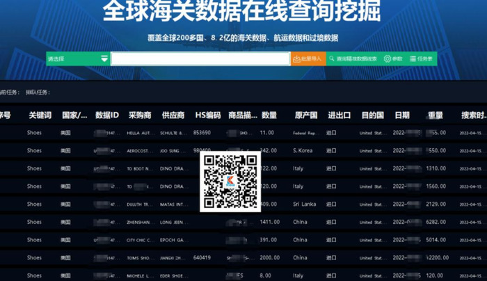Click the 关键词 column header
487x281 pixels.
(40, 115)
